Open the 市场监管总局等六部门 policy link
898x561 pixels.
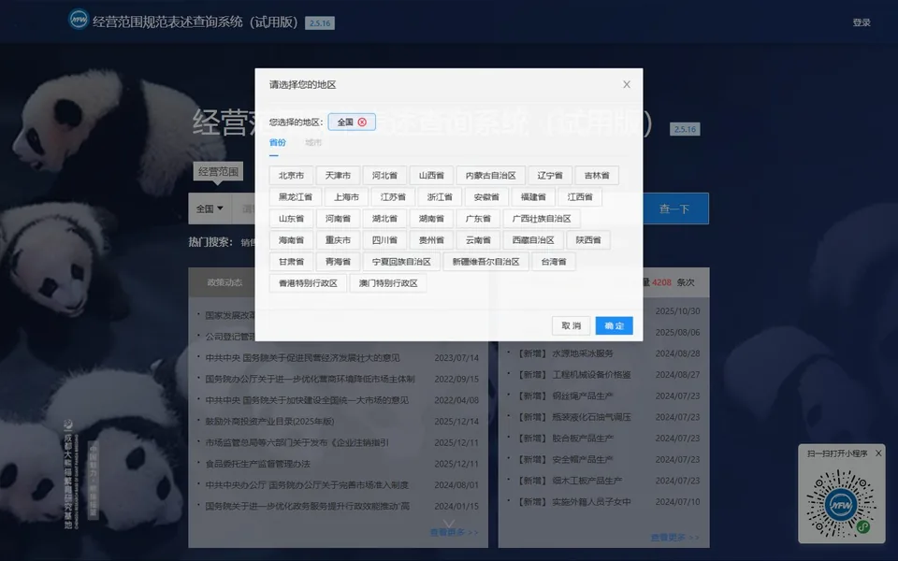(x=297, y=442)
